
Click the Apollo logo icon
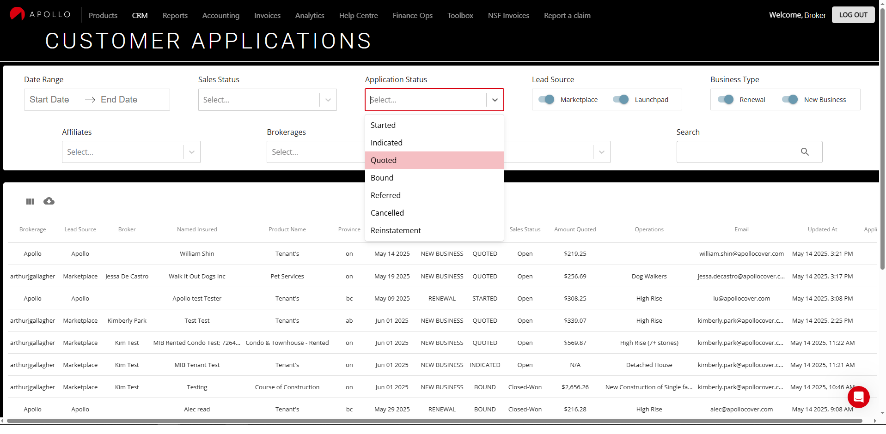18,14
